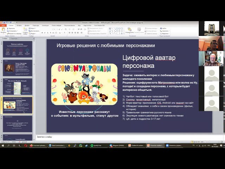Click the taskbar search magnifier icon
The height and width of the screenshot is (169, 225).
click(8, 145)
